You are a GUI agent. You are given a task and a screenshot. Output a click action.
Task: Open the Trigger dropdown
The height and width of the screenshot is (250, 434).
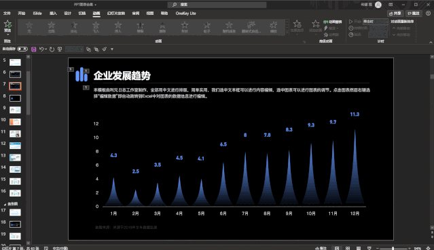pos(331,28)
